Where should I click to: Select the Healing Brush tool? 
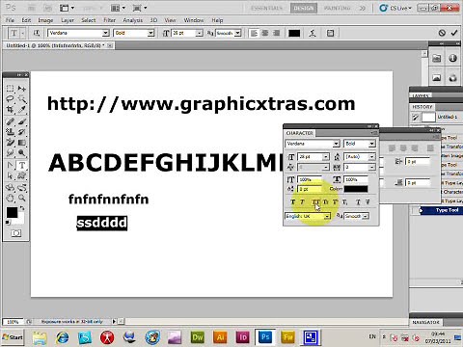pos(10,121)
